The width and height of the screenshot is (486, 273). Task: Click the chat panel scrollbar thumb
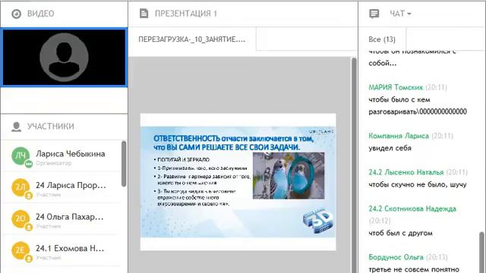pyautogui.click(x=481, y=253)
